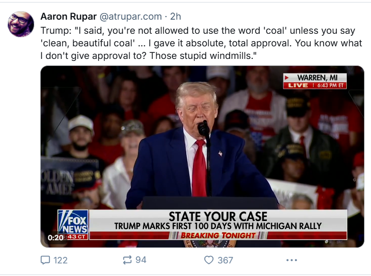This screenshot has width=371, height=276.
Task: Open the @atrupar.com handle link
Action: pos(130,17)
